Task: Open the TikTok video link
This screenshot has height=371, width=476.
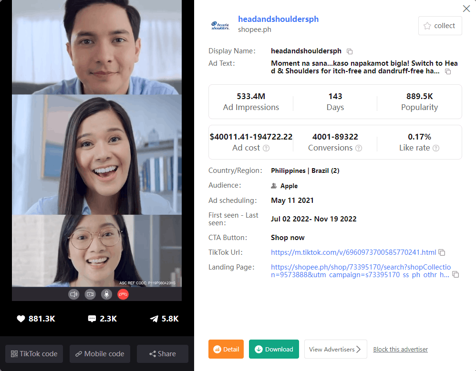Action: click(x=353, y=252)
